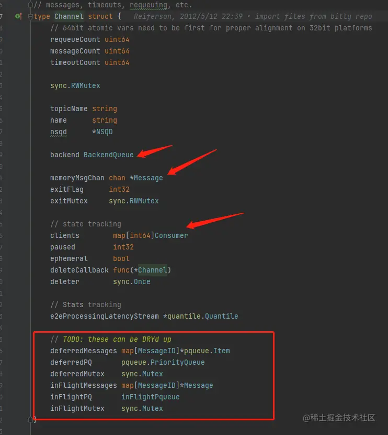Click the timeoutCount field name
Screen dimensions: 388x435
click(x=75, y=62)
